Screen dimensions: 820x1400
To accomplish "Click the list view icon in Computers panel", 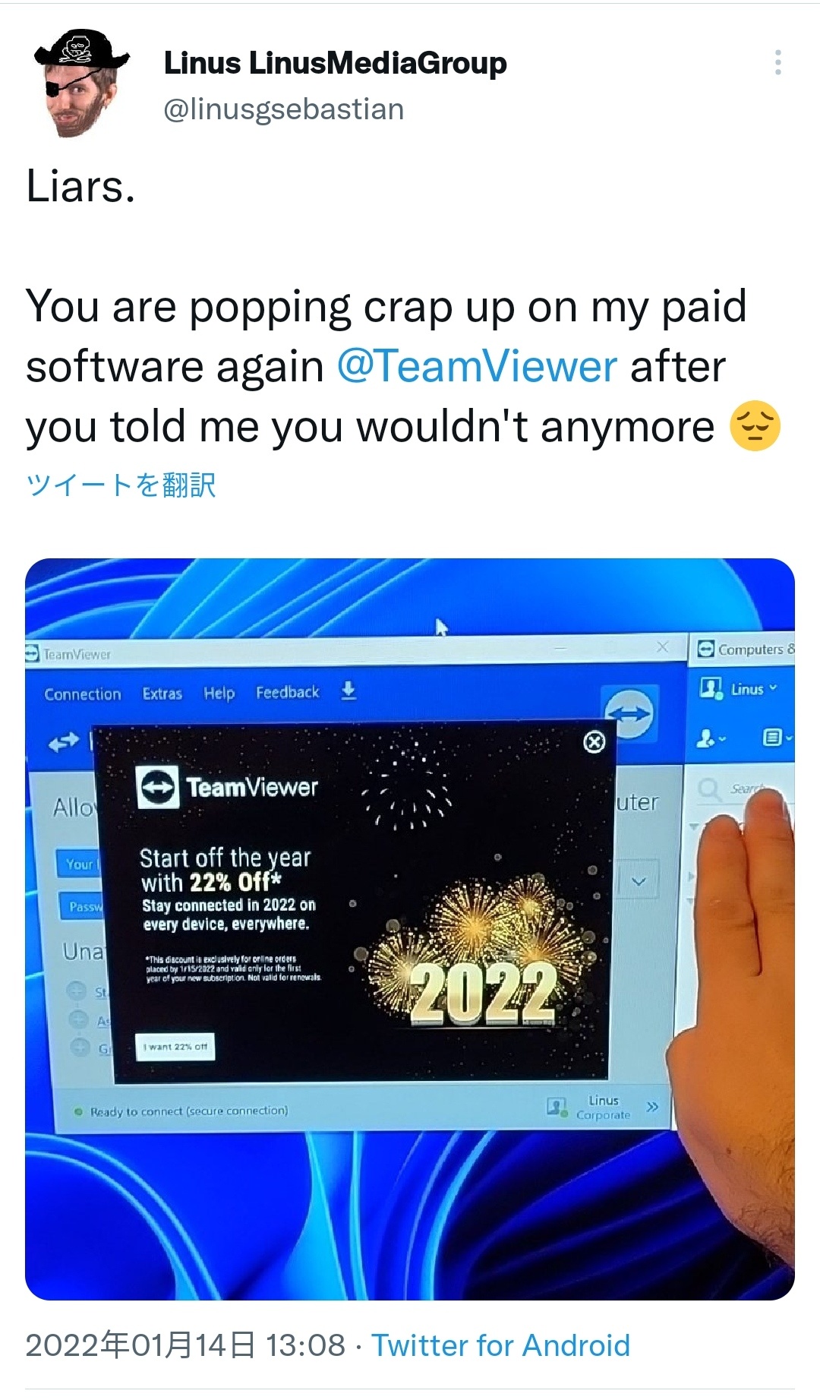I will point(774,738).
